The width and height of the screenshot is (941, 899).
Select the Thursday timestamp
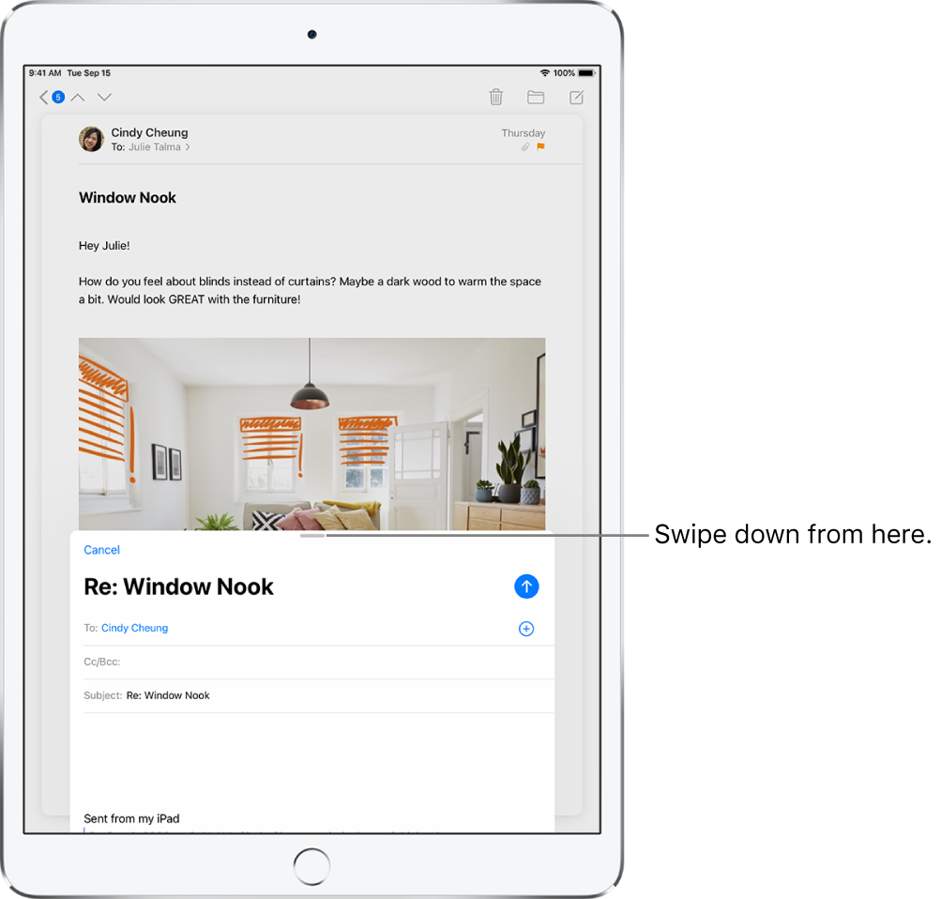pos(523,132)
